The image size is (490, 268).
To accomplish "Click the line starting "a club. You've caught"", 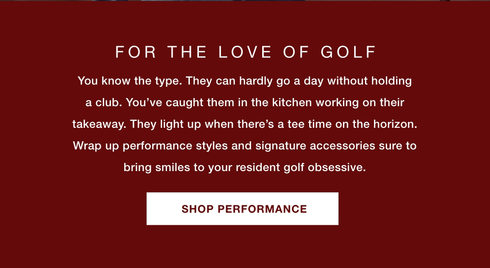I will pos(245,102).
